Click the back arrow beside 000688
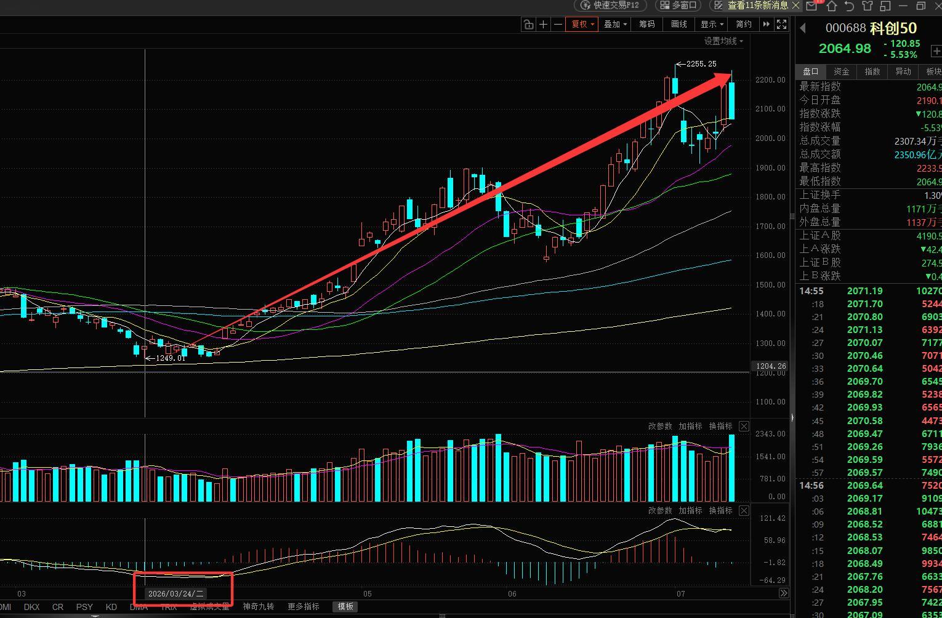The height and width of the screenshot is (618, 942). [x=803, y=28]
